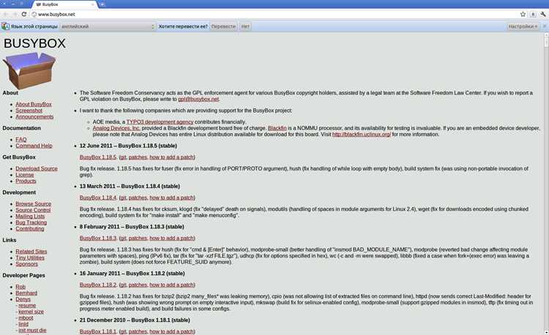This screenshot has width=549, height=335.
Task: Open a new tab with the plus button
Action: click(x=102, y=4)
